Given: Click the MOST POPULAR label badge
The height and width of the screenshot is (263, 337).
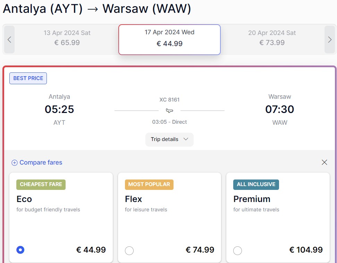Looking at the screenshot, I should click(x=149, y=184).
